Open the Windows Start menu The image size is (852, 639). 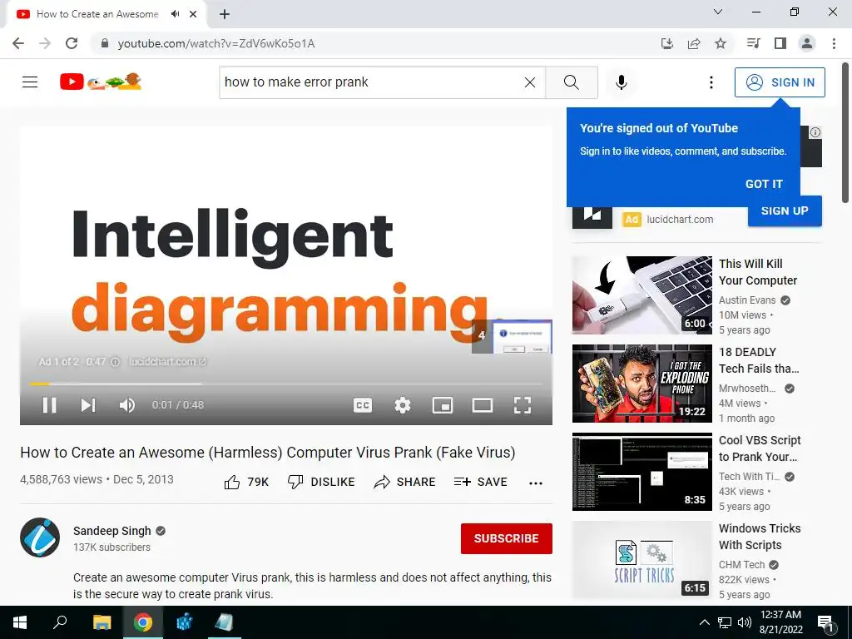[x=20, y=622]
